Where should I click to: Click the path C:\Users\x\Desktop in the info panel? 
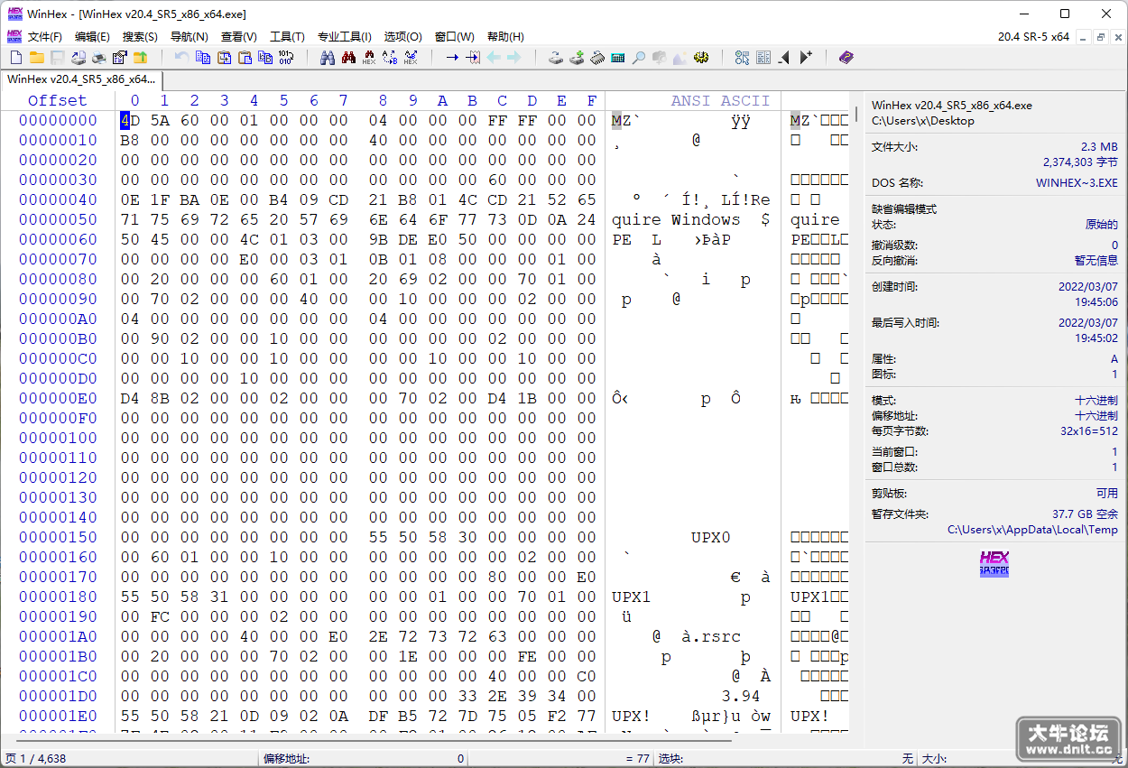point(922,121)
